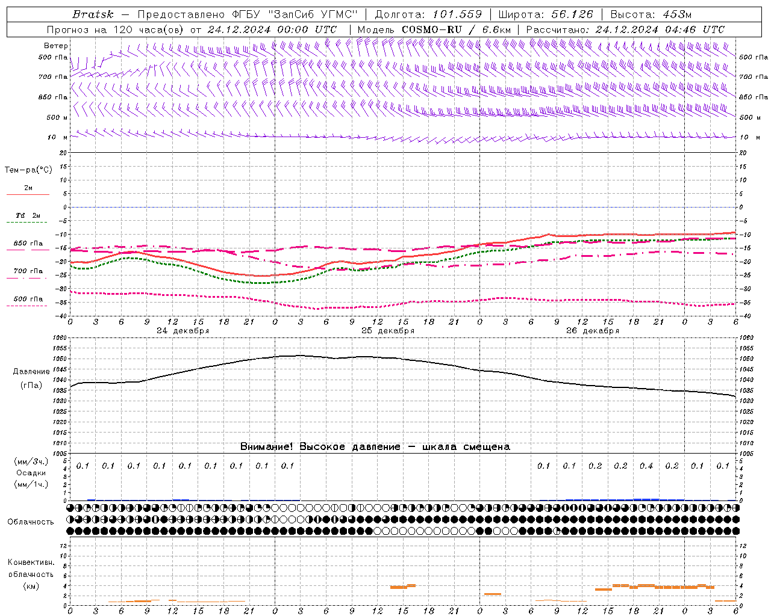The height and width of the screenshot is (616, 771).
Task: Click the 24 декабря date label
Action: [x=183, y=331]
